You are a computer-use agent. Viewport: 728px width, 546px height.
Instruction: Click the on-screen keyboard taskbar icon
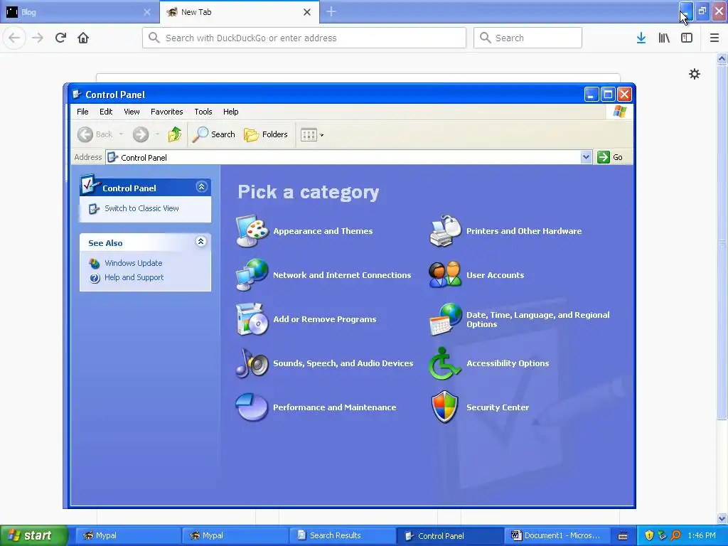coord(623,535)
